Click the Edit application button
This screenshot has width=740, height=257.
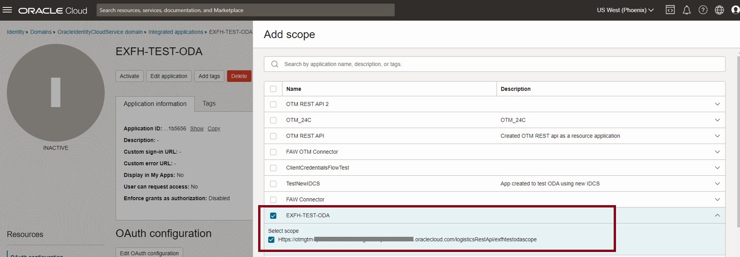pos(169,76)
